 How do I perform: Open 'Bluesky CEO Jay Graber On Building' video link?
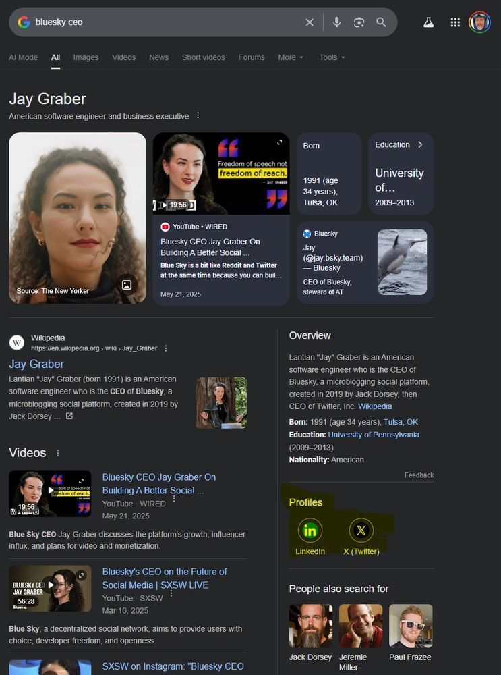[159, 484]
